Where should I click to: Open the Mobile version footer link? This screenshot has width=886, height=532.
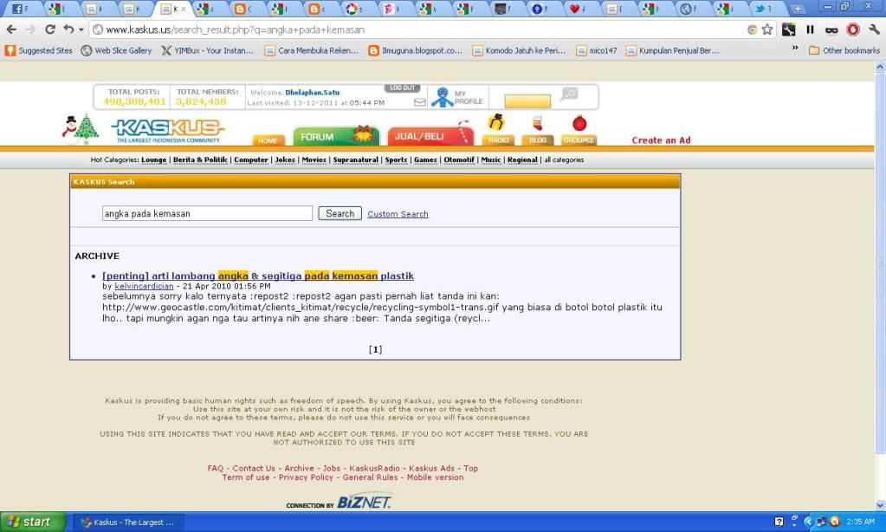(435, 477)
